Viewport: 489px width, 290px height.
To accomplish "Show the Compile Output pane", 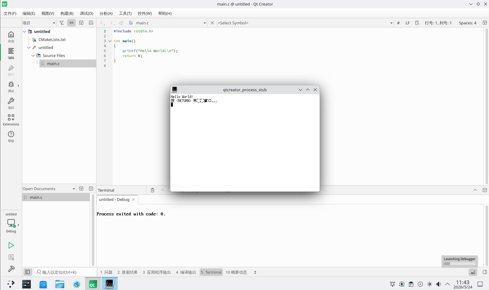I will [186, 272].
